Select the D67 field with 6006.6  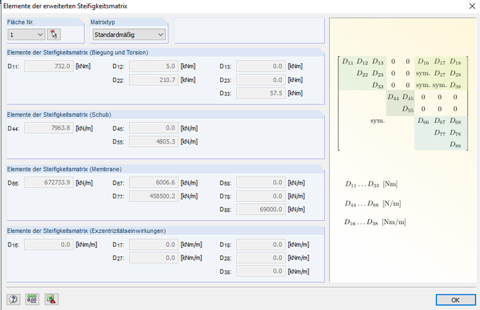tap(154, 183)
